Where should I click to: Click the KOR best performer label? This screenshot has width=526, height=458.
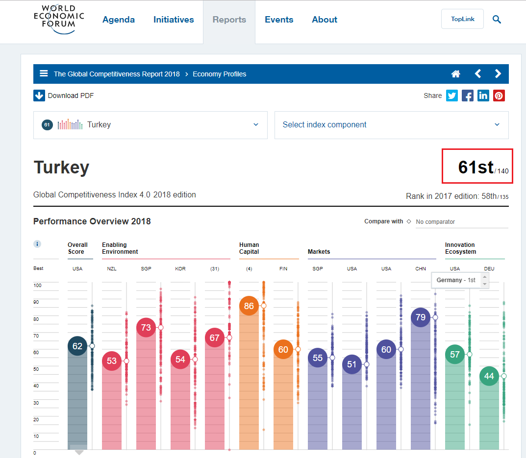[x=180, y=268]
